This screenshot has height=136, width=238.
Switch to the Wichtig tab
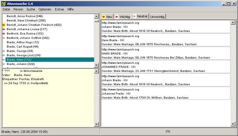[122, 17]
